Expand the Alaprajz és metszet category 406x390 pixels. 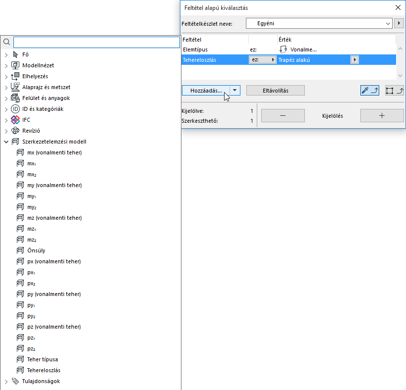[x=6, y=88]
